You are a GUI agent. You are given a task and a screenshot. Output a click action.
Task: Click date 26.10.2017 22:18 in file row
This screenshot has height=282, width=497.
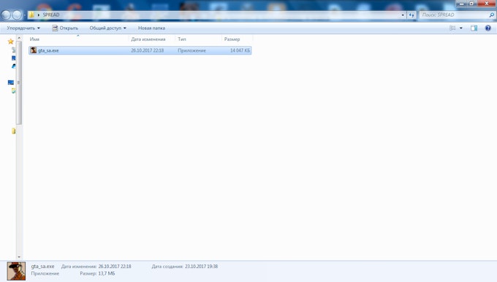pyautogui.click(x=148, y=50)
